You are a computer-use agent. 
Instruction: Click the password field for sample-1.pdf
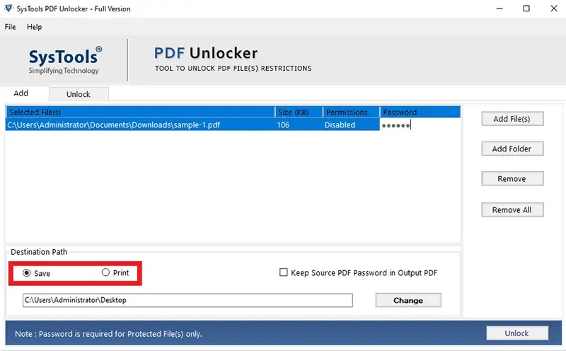pos(420,125)
